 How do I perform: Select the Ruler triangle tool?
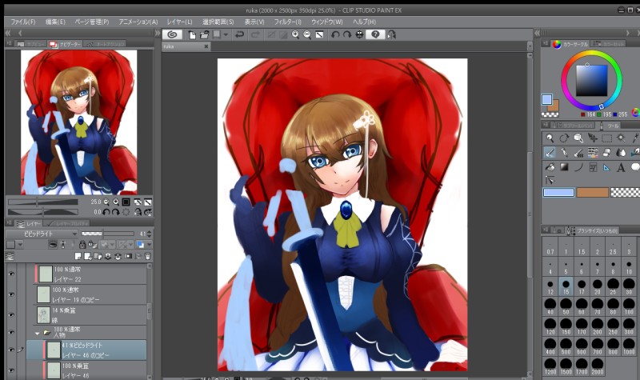[607, 167]
